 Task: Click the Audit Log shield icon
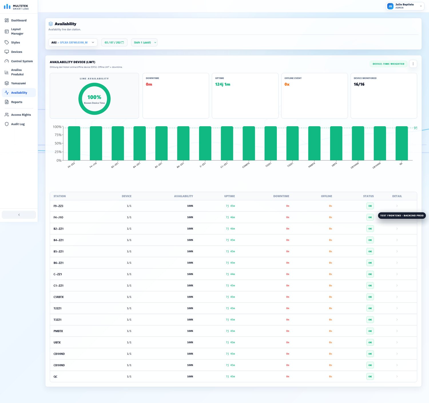point(7,124)
